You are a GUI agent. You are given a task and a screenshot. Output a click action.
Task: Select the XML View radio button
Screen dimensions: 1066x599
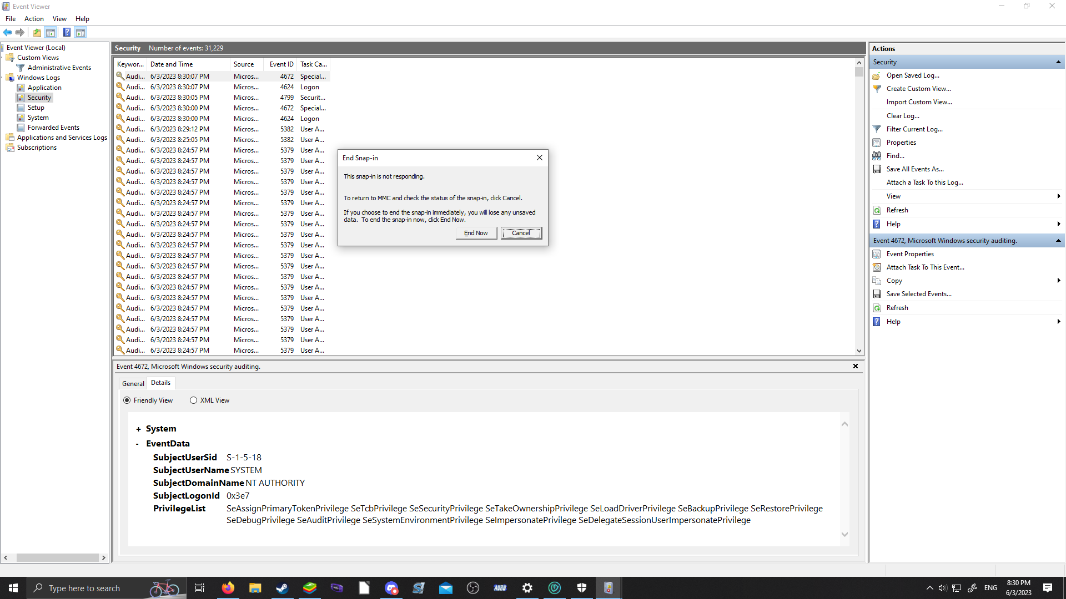pyautogui.click(x=193, y=400)
